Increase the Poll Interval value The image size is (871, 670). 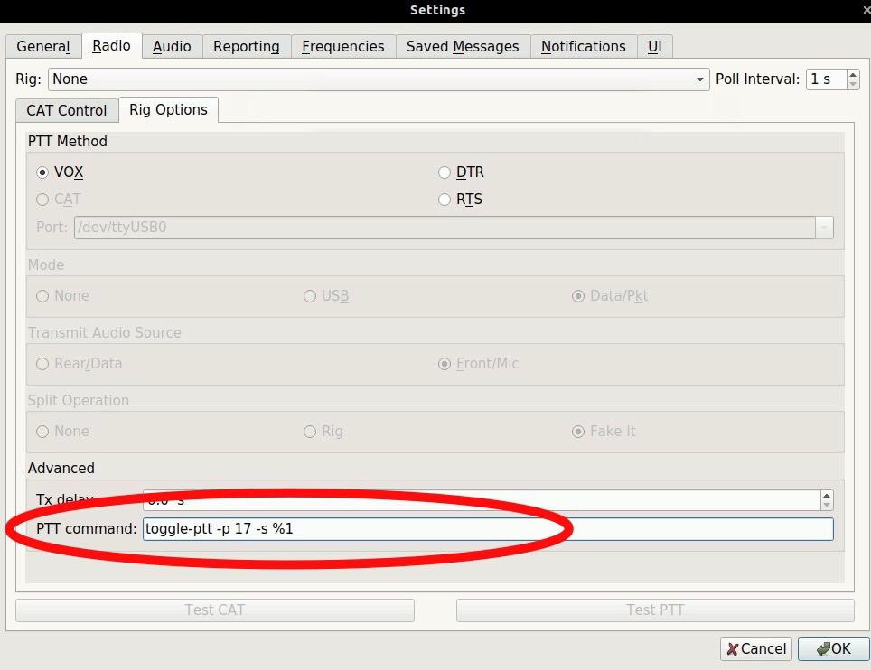point(853,75)
